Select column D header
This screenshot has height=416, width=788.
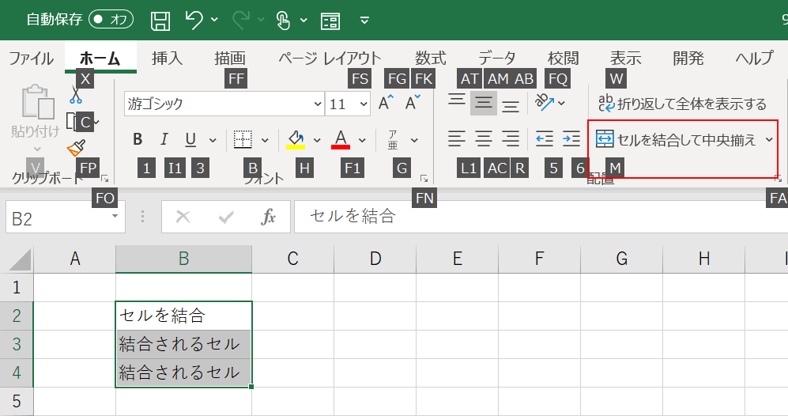pyautogui.click(x=375, y=259)
